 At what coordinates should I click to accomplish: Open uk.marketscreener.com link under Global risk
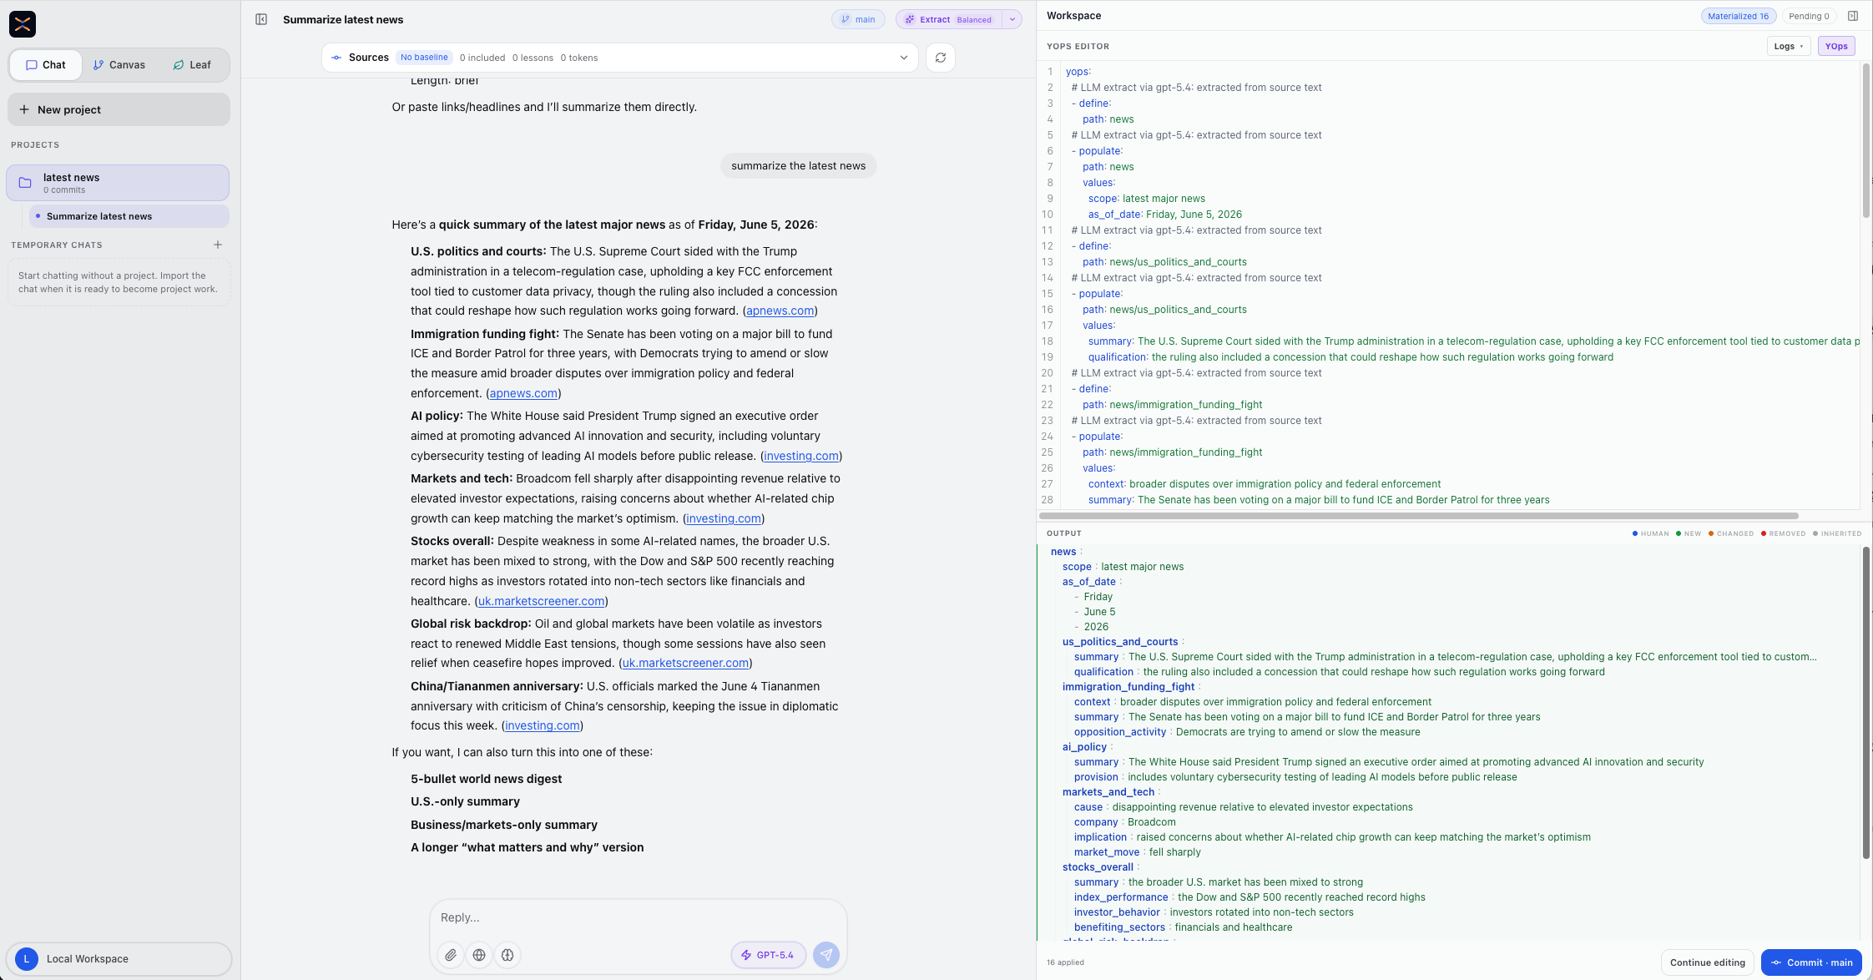click(685, 663)
